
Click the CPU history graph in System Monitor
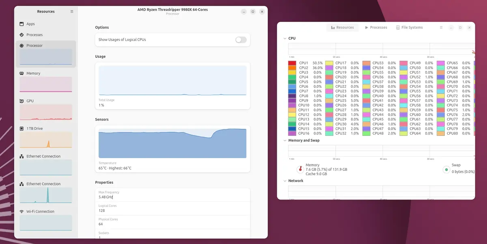point(381,49)
